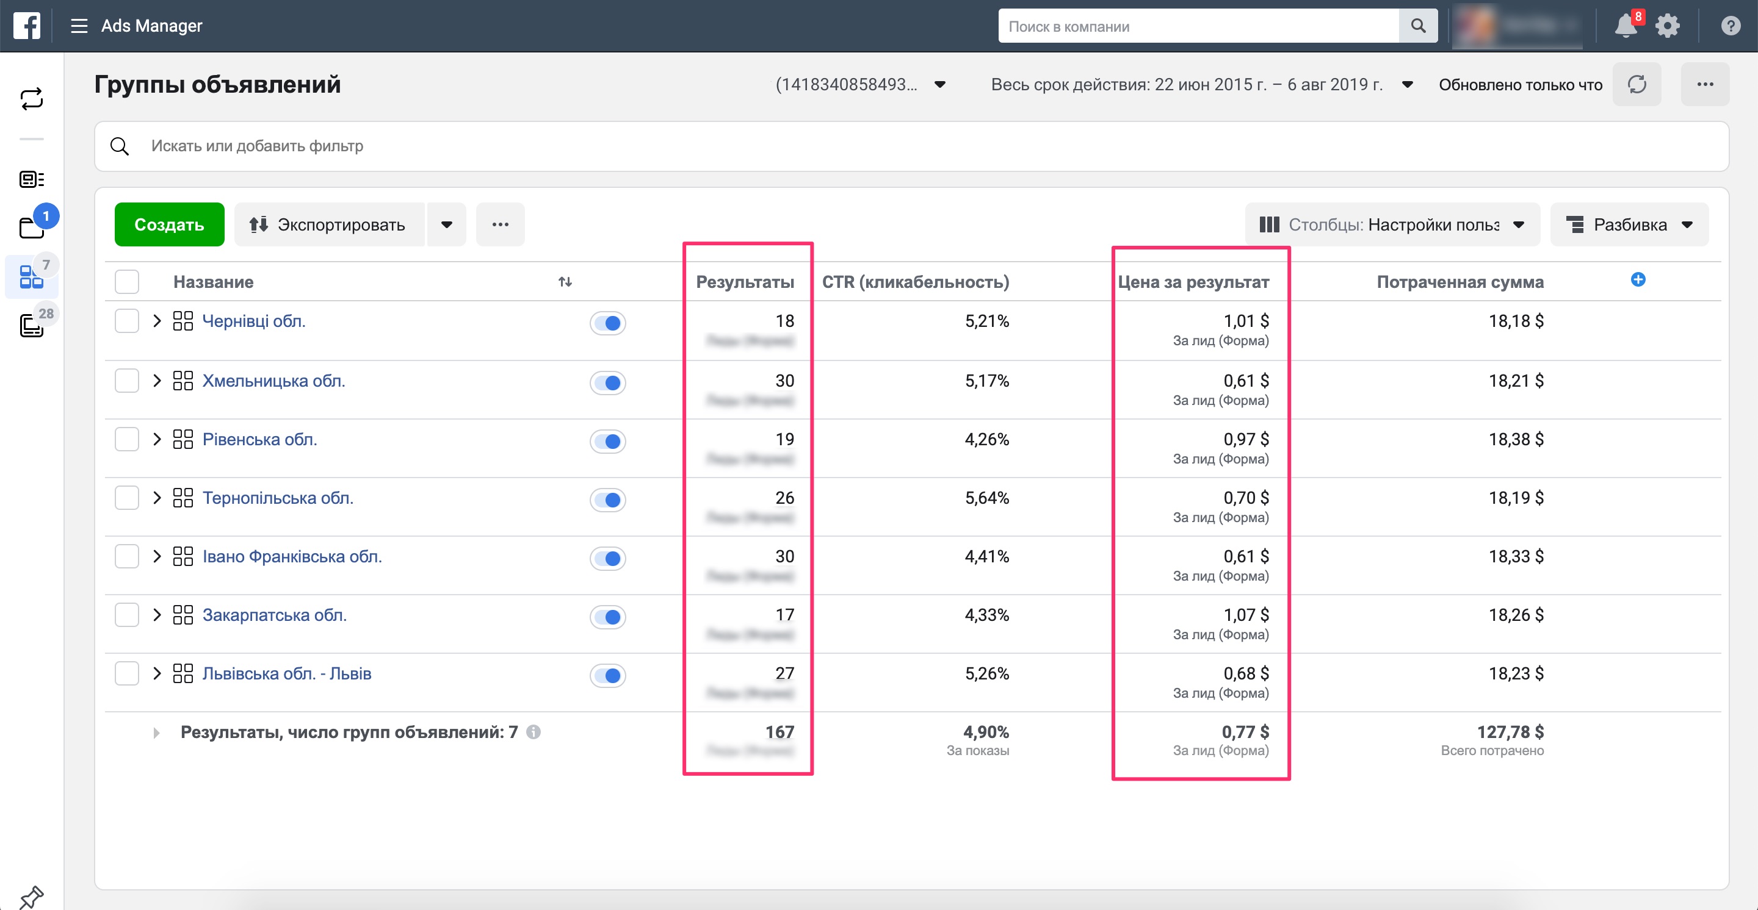The height and width of the screenshot is (910, 1758).
Task: Click the ad set grid icon for Закарпатська обл.
Action: (183, 615)
